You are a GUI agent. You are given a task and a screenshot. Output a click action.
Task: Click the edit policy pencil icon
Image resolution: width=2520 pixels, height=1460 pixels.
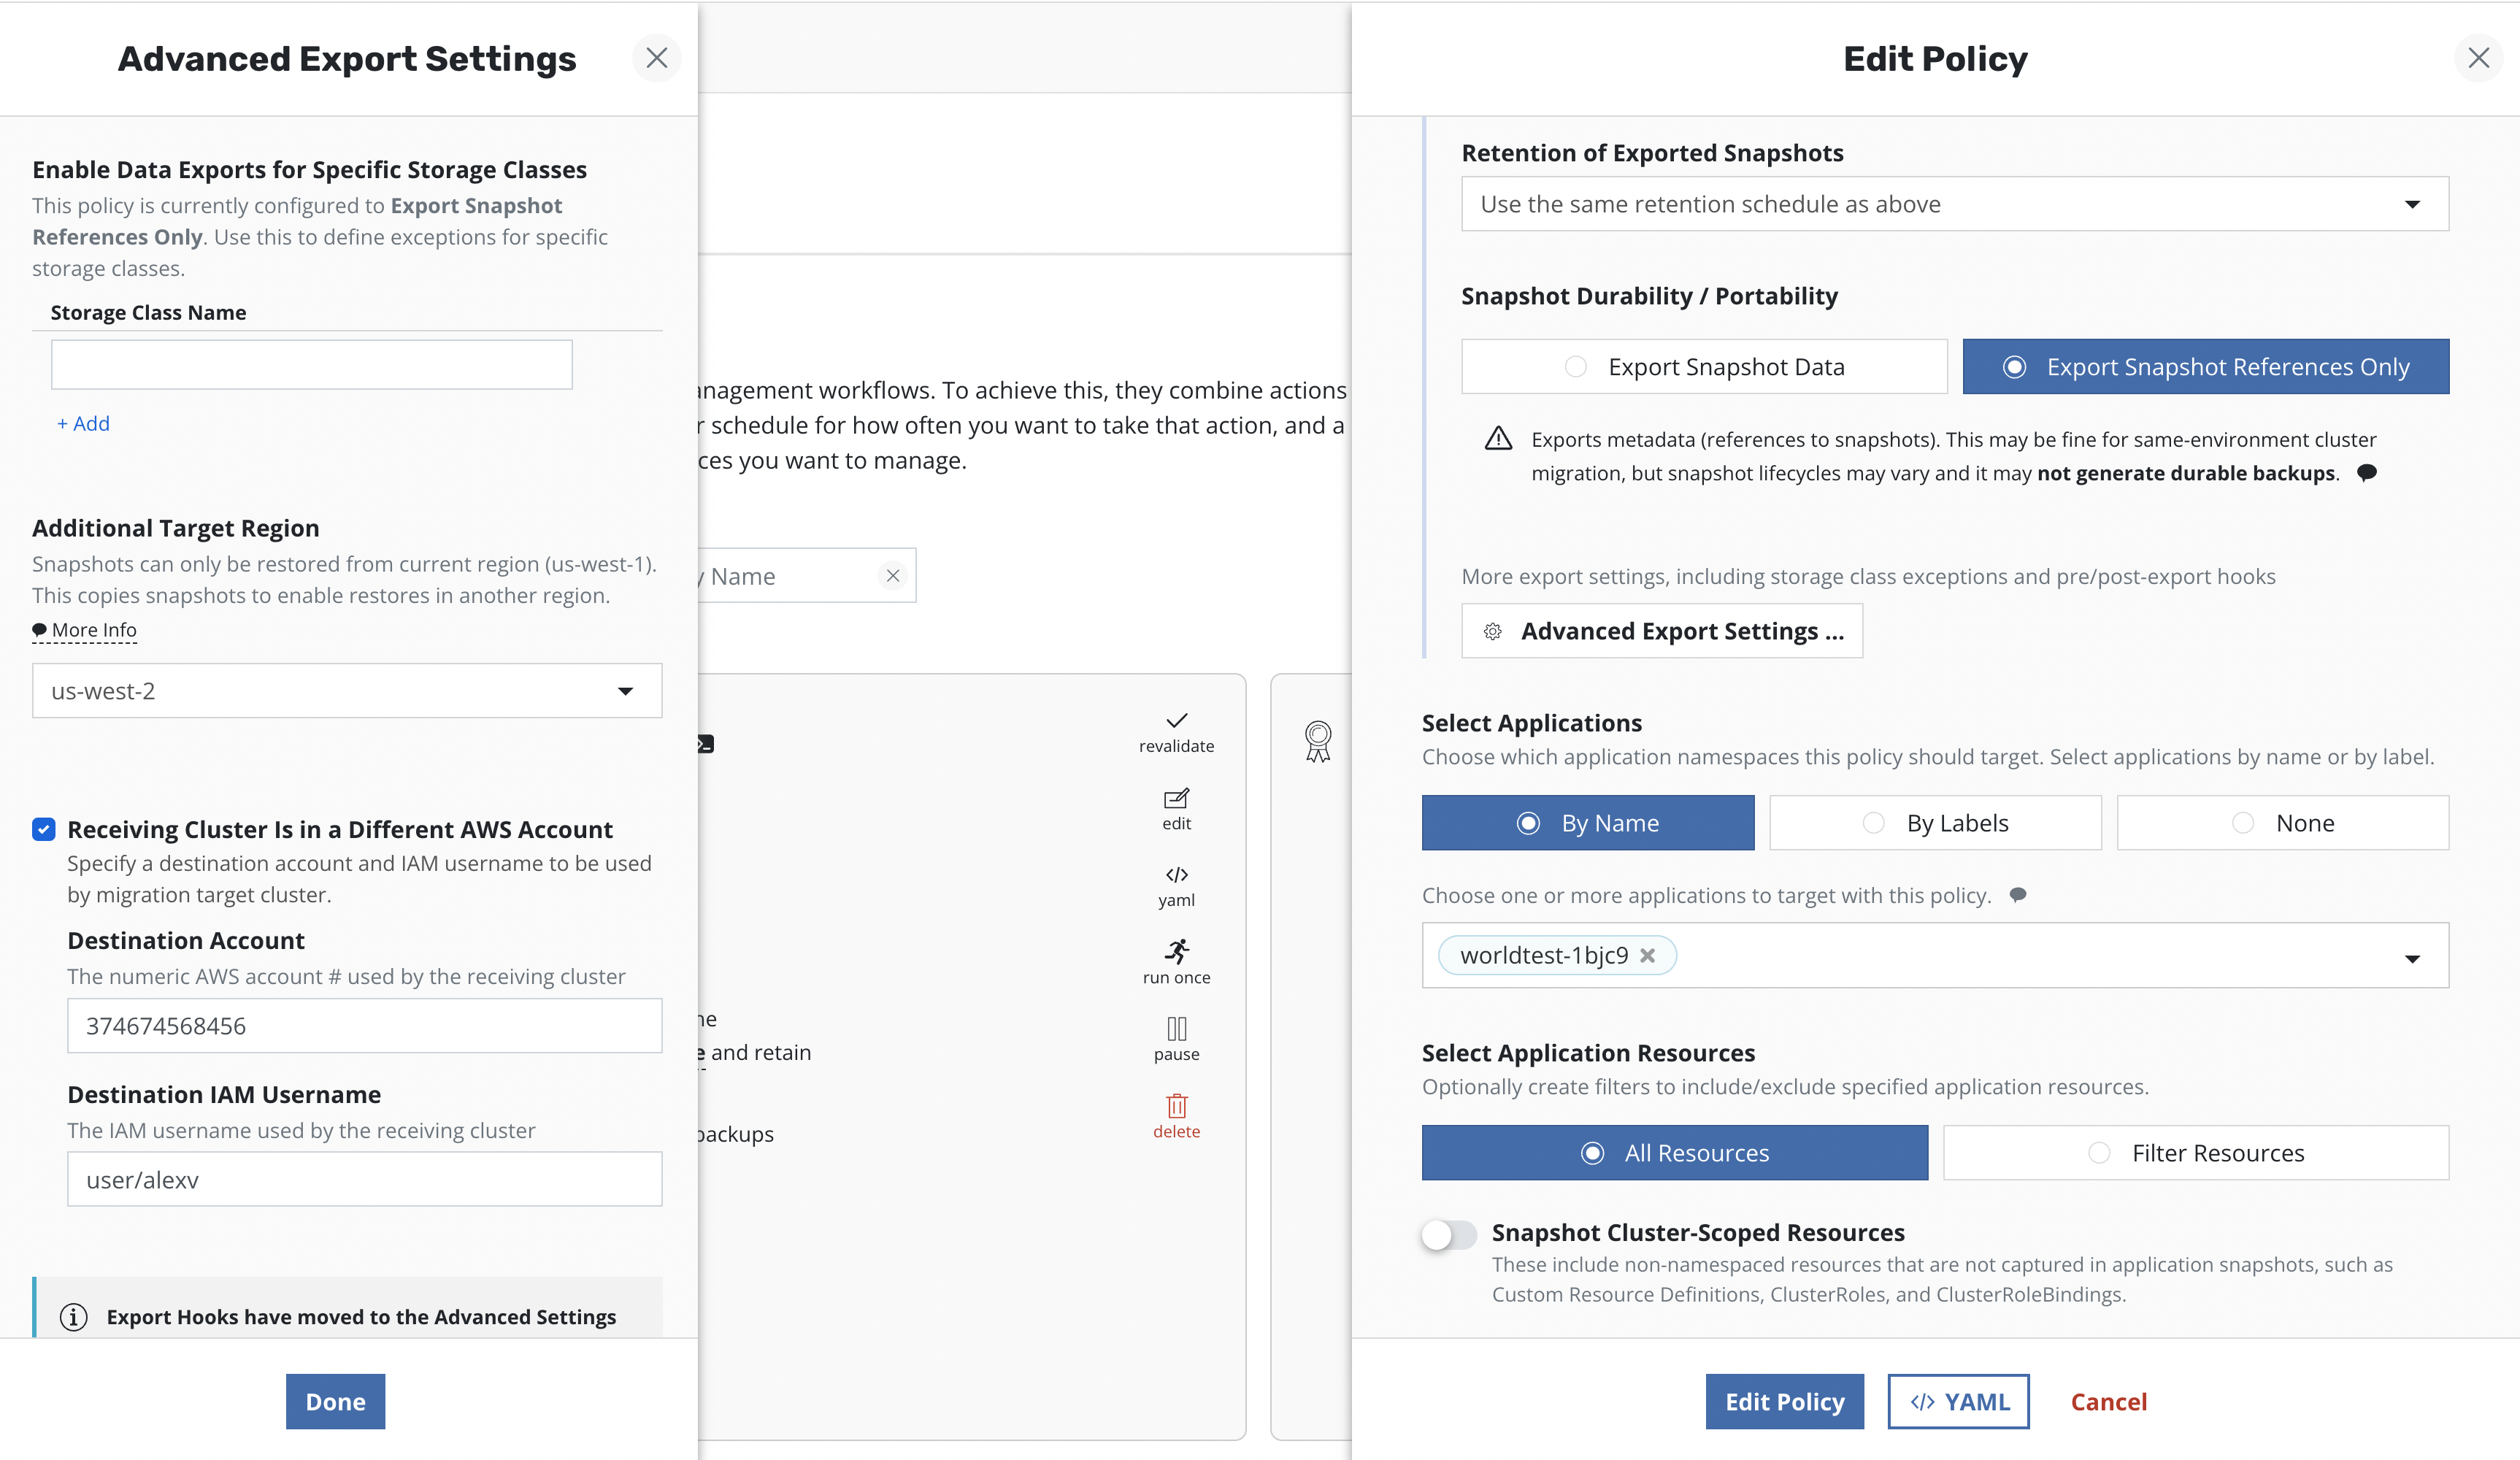[x=1176, y=799]
